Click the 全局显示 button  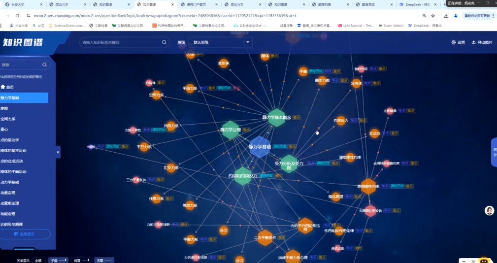click(25, 234)
